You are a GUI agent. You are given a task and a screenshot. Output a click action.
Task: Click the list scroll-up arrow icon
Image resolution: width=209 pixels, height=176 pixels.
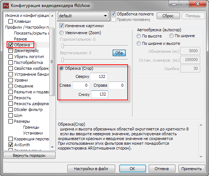(52, 16)
